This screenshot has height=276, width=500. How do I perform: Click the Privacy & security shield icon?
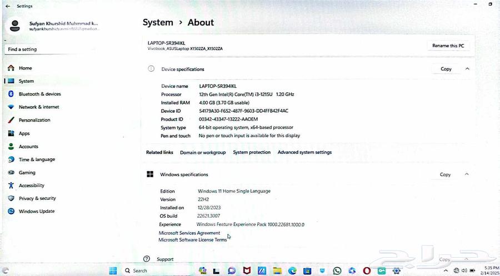pyautogui.click(x=11, y=198)
